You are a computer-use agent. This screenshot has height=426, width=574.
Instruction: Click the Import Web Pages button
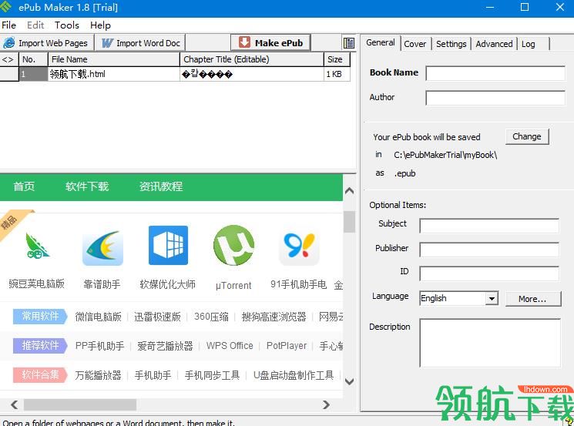pos(47,43)
